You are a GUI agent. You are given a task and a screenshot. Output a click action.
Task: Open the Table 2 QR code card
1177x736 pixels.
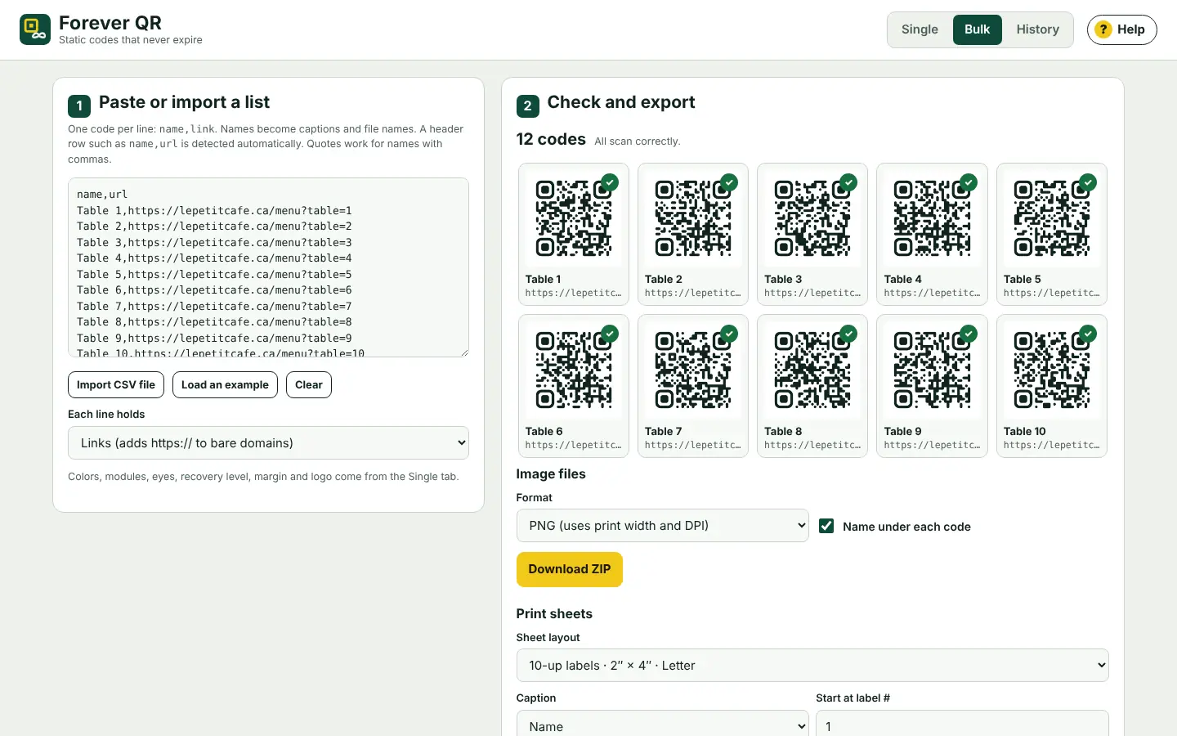pos(693,235)
